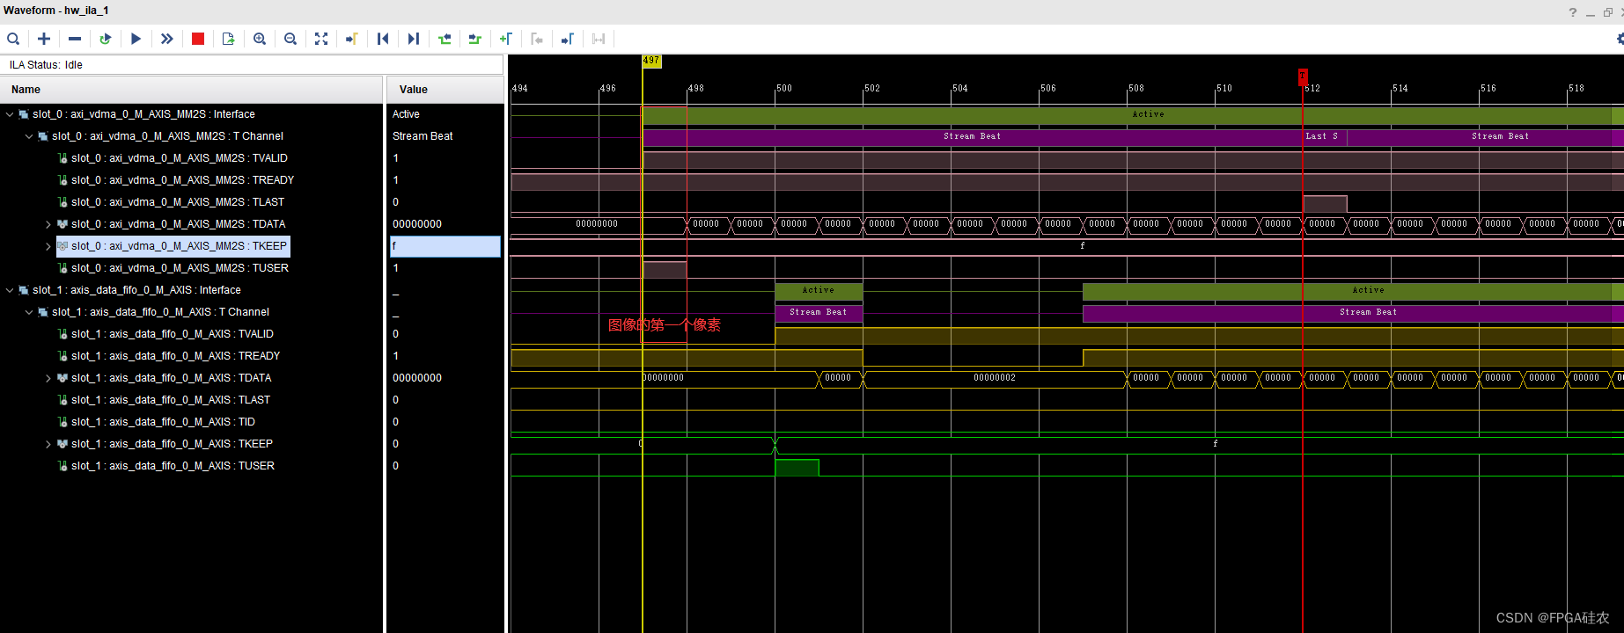1624x633 pixels.
Task: Select slot_1 M_AXIS TLAST signal
Action: (x=171, y=400)
